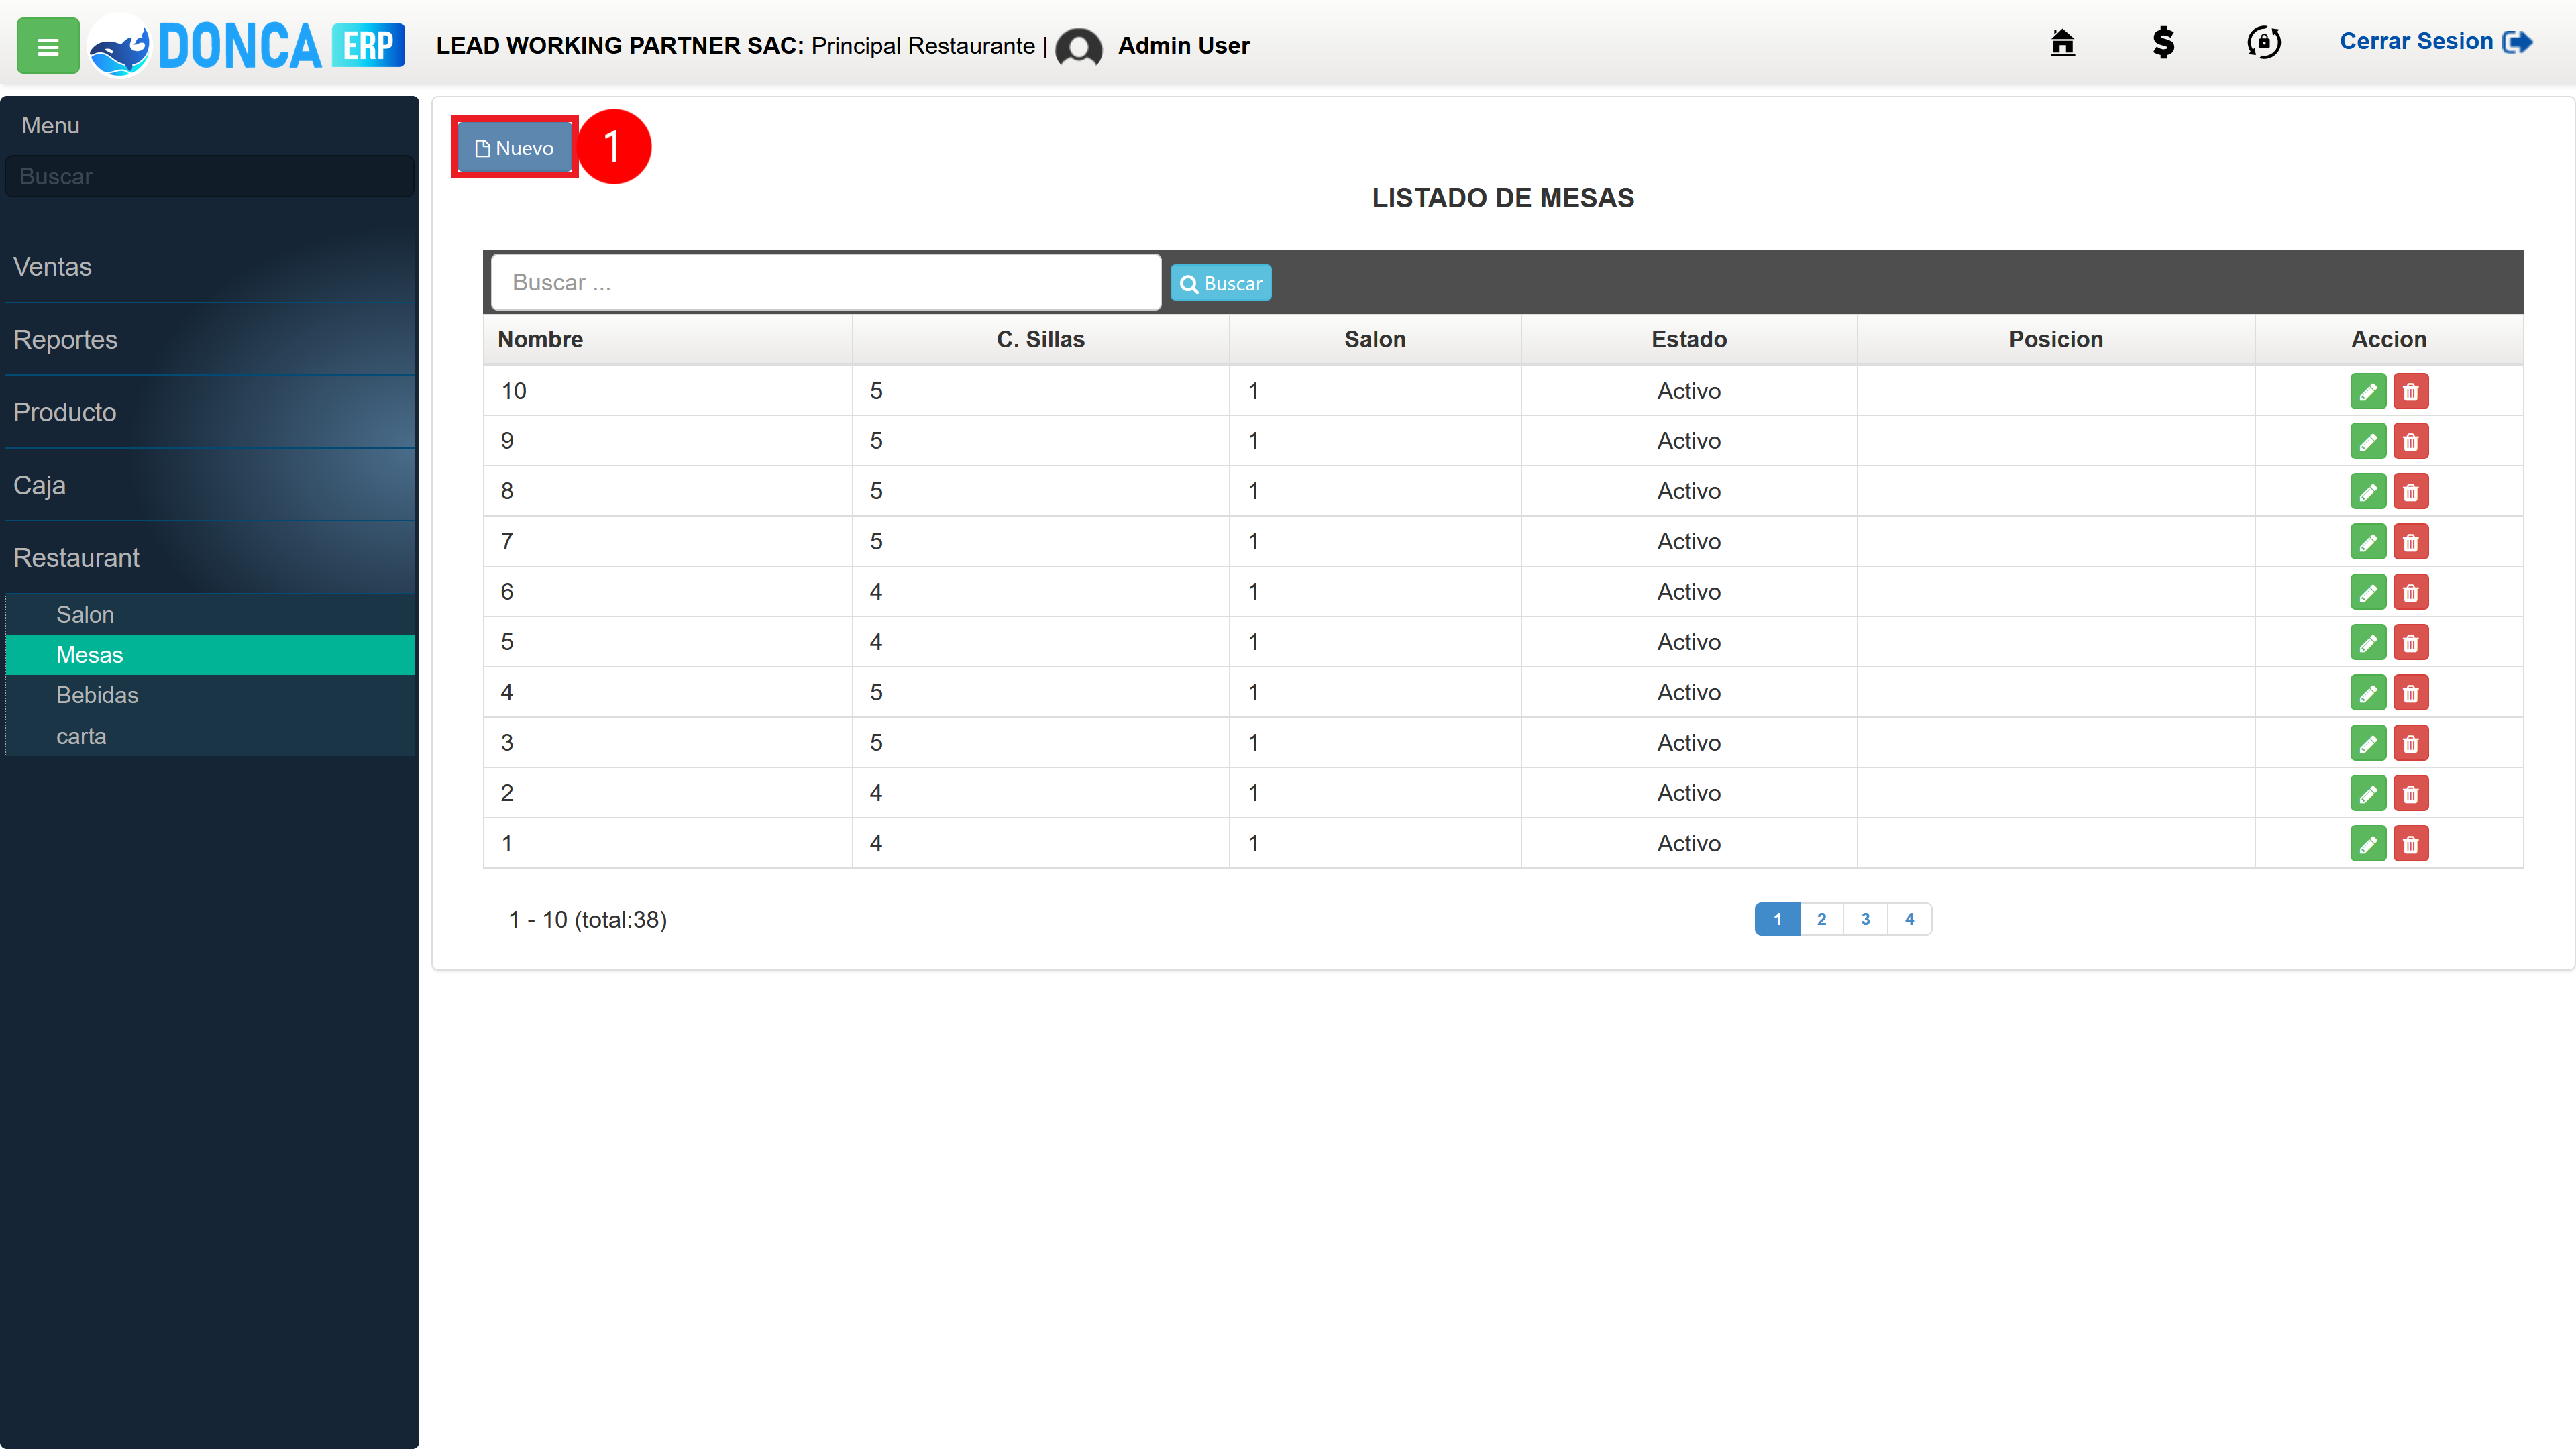Edit mesa 8 with pencil icon
Viewport: 2576px width, 1449px height.
point(2368,491)
